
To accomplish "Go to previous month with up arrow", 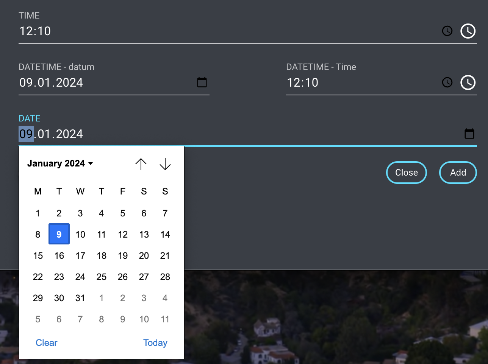I will point(141,164).
